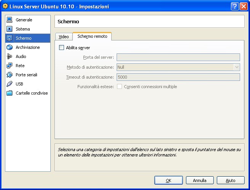
Task: Switch to the Video tab
Action: pos(64,37)
